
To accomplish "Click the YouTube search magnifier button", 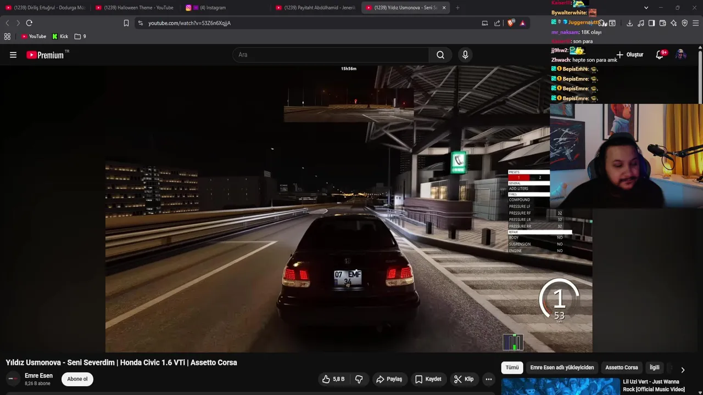I will pyautogui.click(x=440, y=55).
